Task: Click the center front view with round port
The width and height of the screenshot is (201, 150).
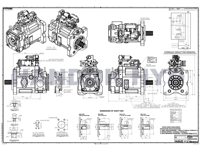Action: tap(90, 75)
